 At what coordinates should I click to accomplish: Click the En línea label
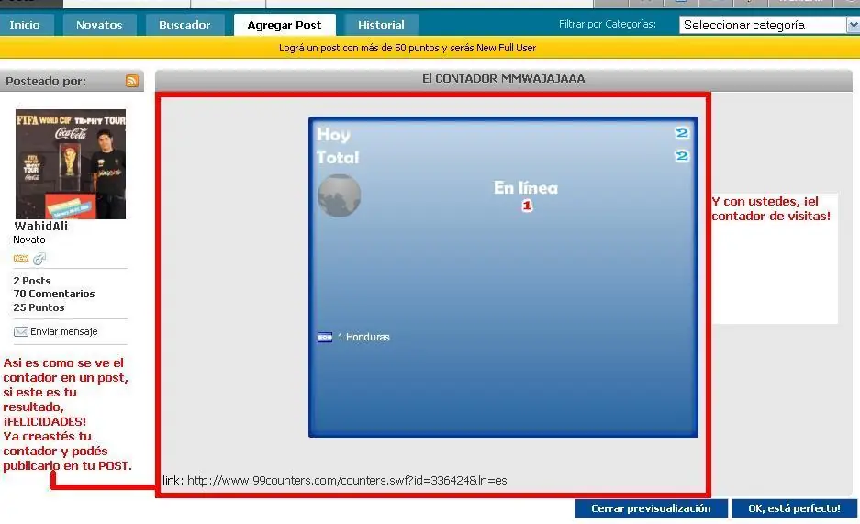point(526,187)
